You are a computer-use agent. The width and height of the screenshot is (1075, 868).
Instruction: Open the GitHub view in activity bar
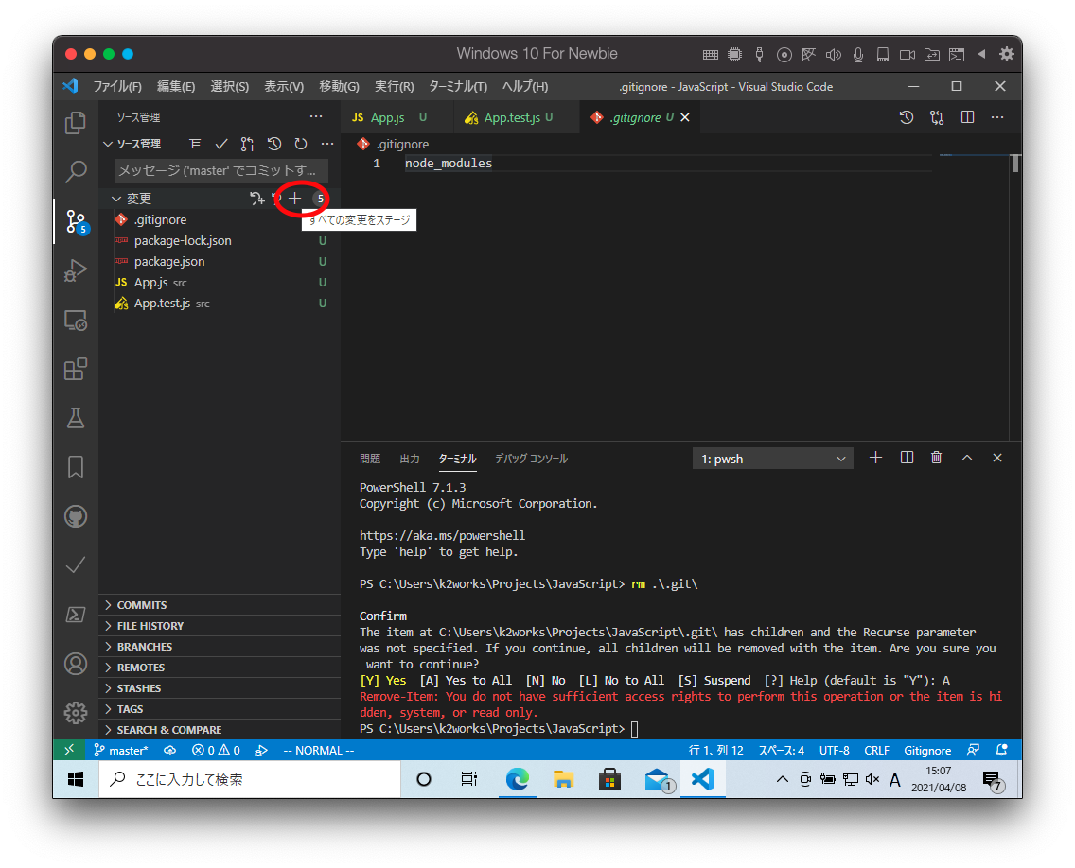(x=76, y=516)
